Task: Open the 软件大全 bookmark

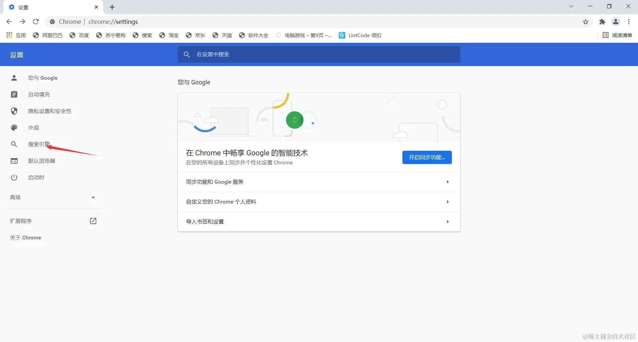Action: coord(254,35)
